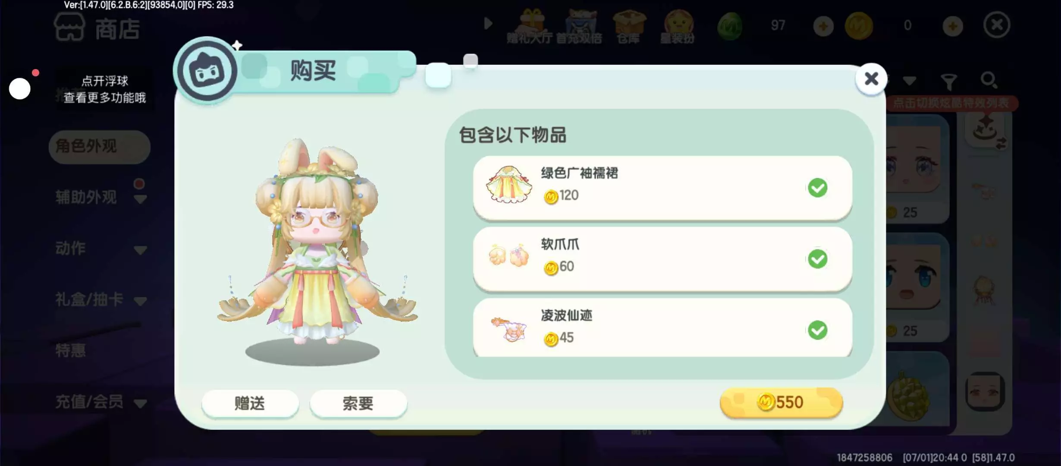Select the 特惠 sidebar tab

point(70,350)
